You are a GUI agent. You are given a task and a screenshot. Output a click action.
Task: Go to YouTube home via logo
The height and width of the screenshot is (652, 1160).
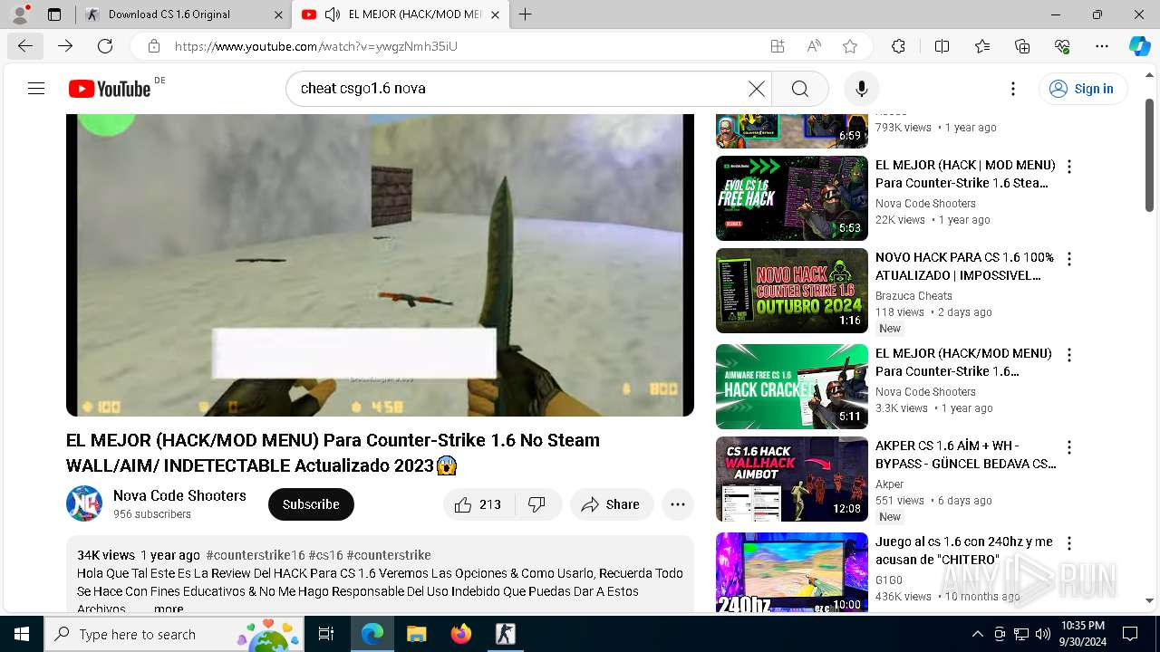[x=110, y=89]
